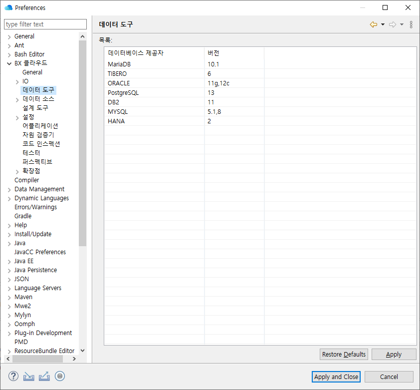420x390 pixels.
Task: Click the import preferences icon
Action: (28, 376)
